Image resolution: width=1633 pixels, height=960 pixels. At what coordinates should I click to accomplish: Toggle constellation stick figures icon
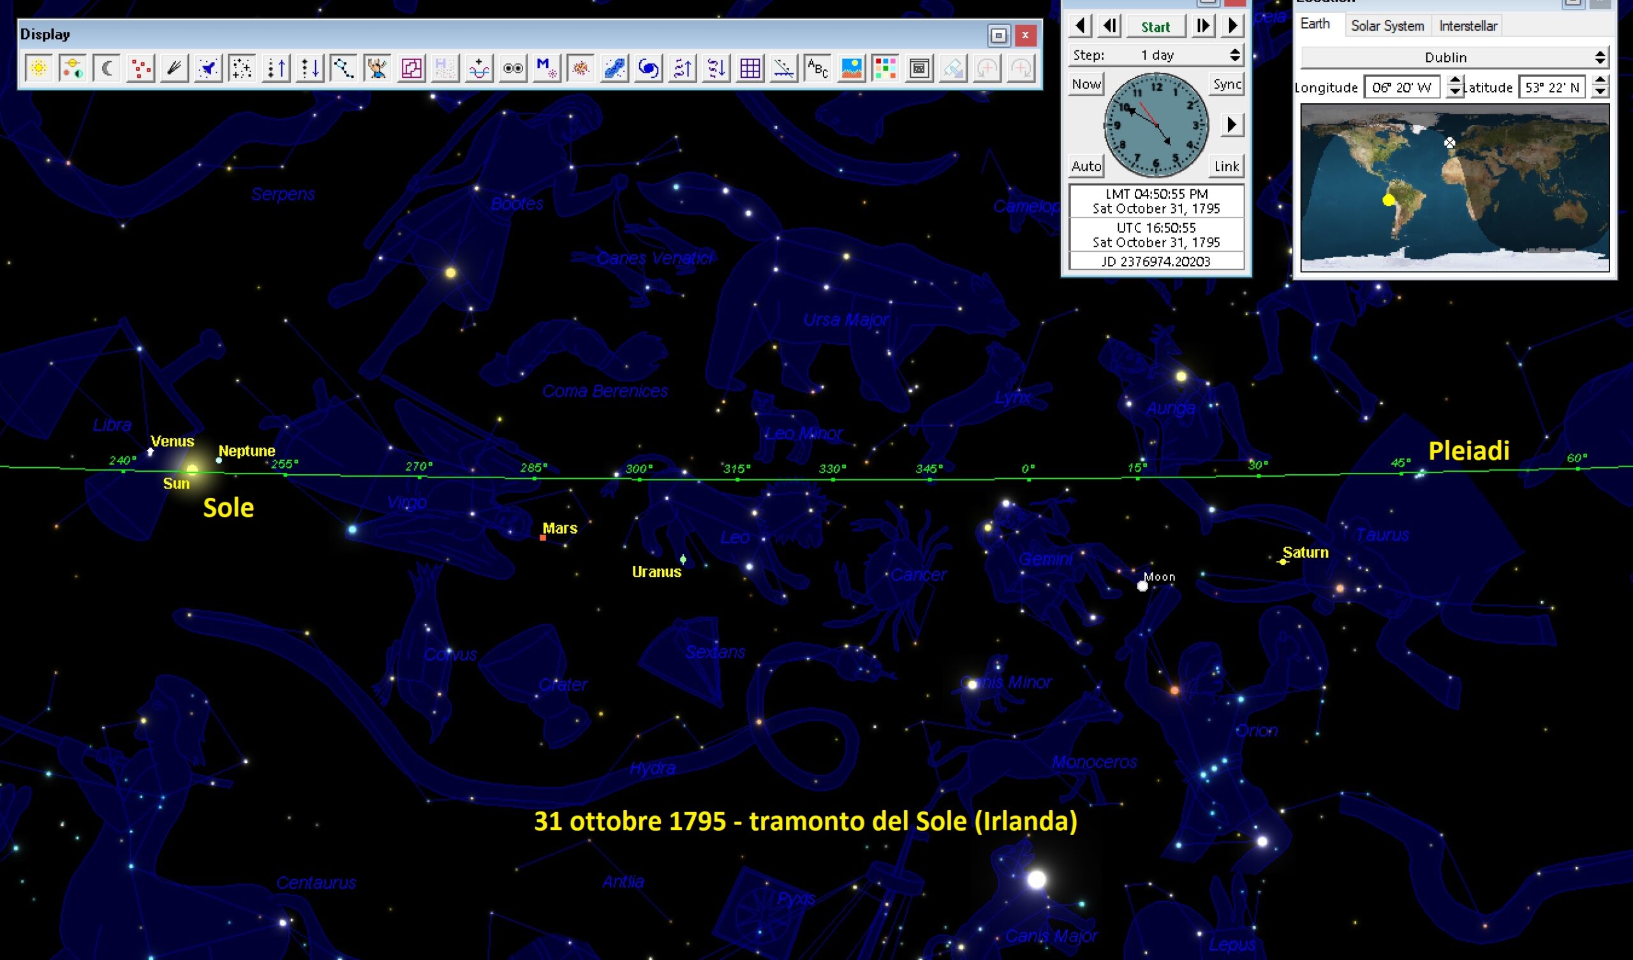(x=343, y=68)
